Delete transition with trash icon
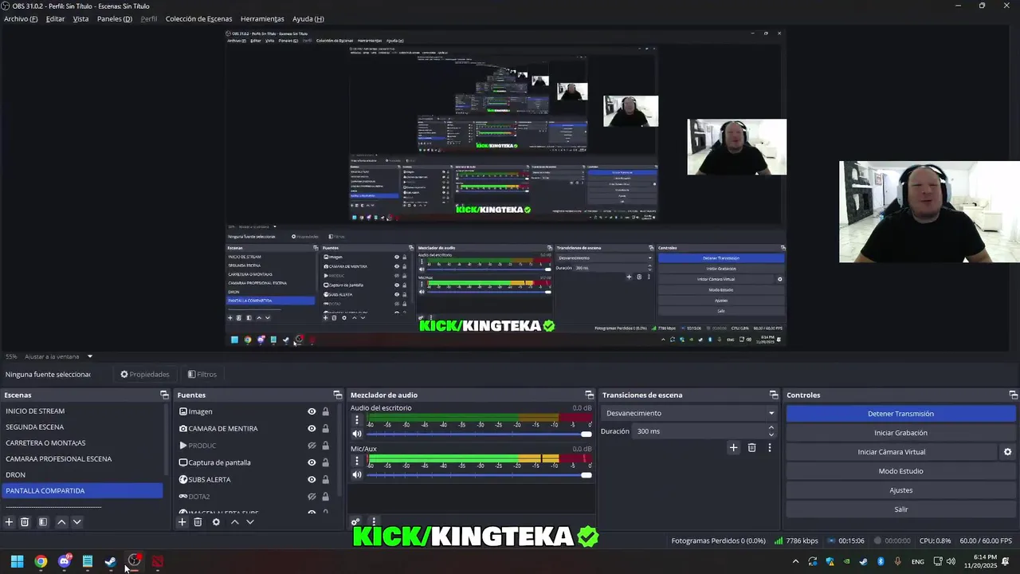Viewport: 1020px width, 574px height. click(751, 447)
